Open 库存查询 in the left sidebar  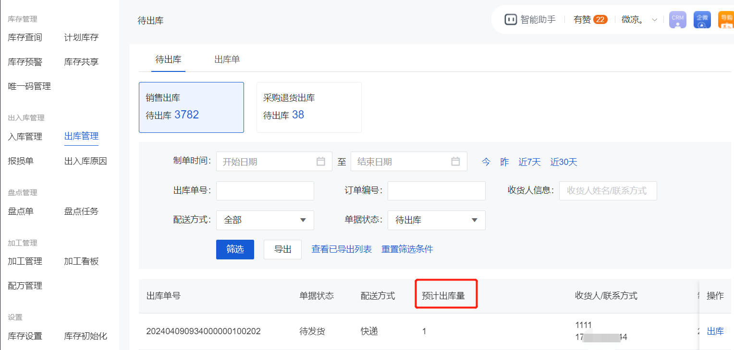point(24,37)
